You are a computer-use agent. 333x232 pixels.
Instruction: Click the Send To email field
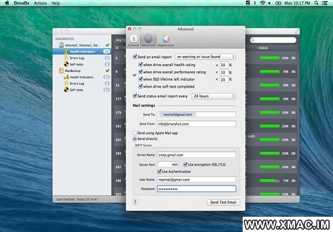pyautogui.click(x=196, y=115)
